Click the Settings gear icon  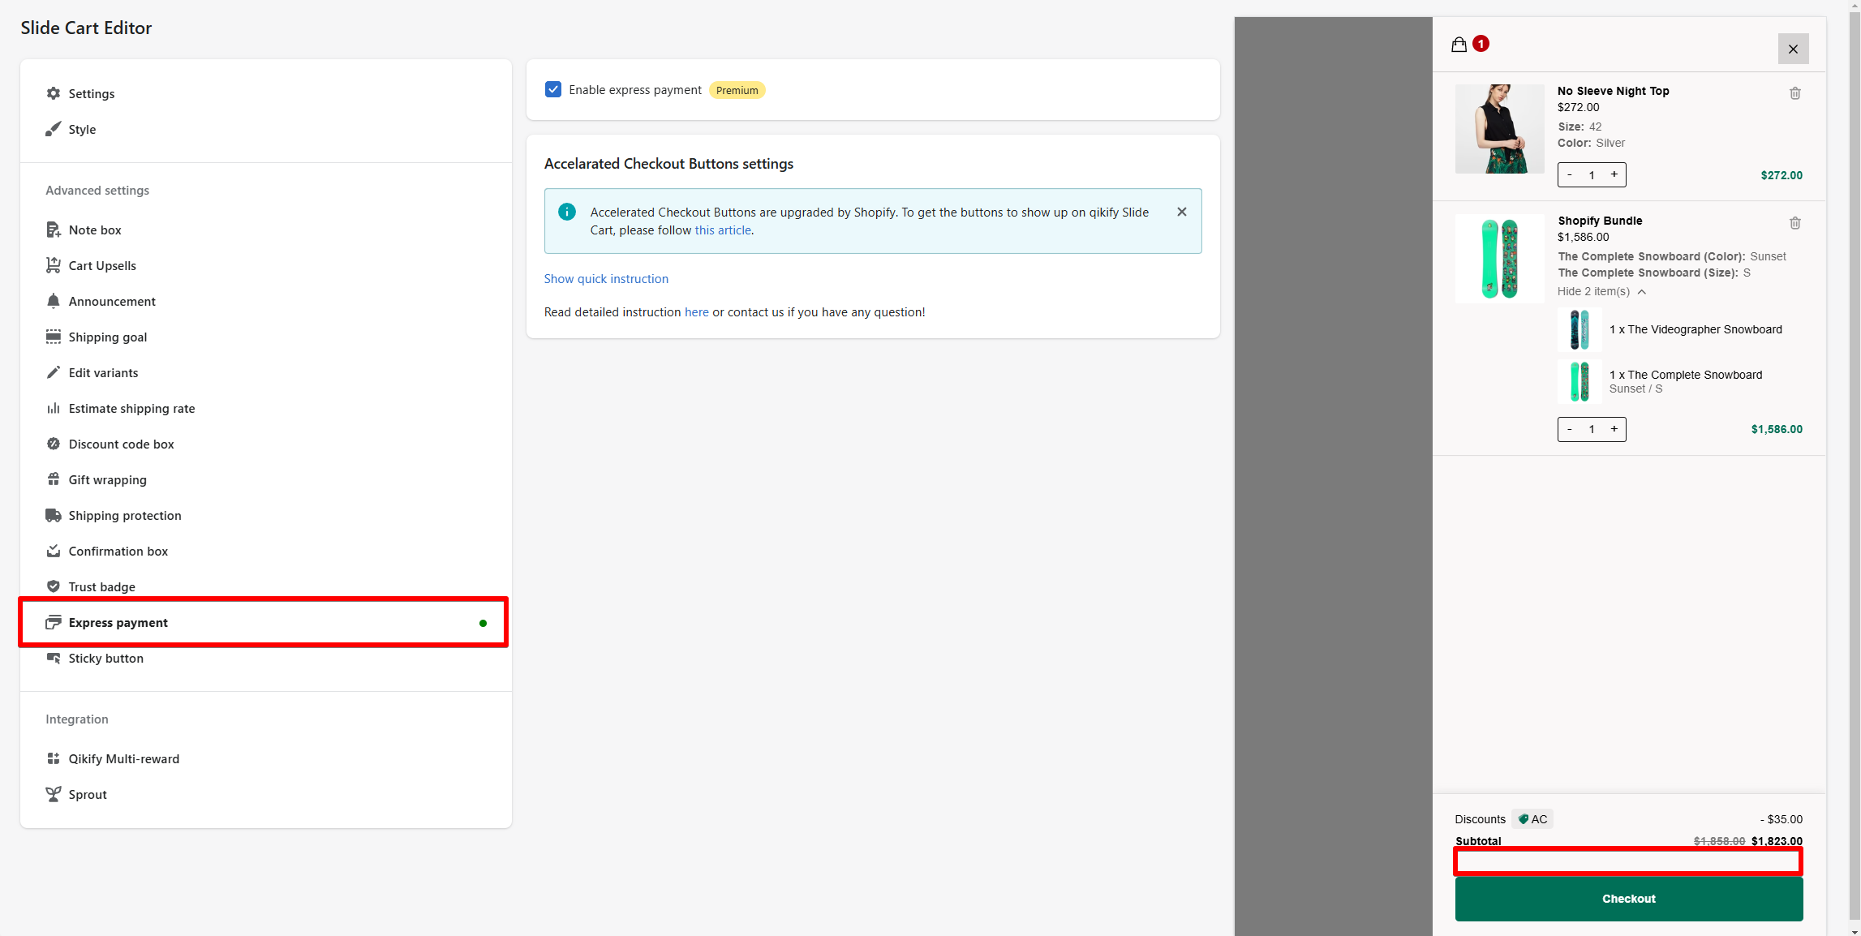point(54,93)
